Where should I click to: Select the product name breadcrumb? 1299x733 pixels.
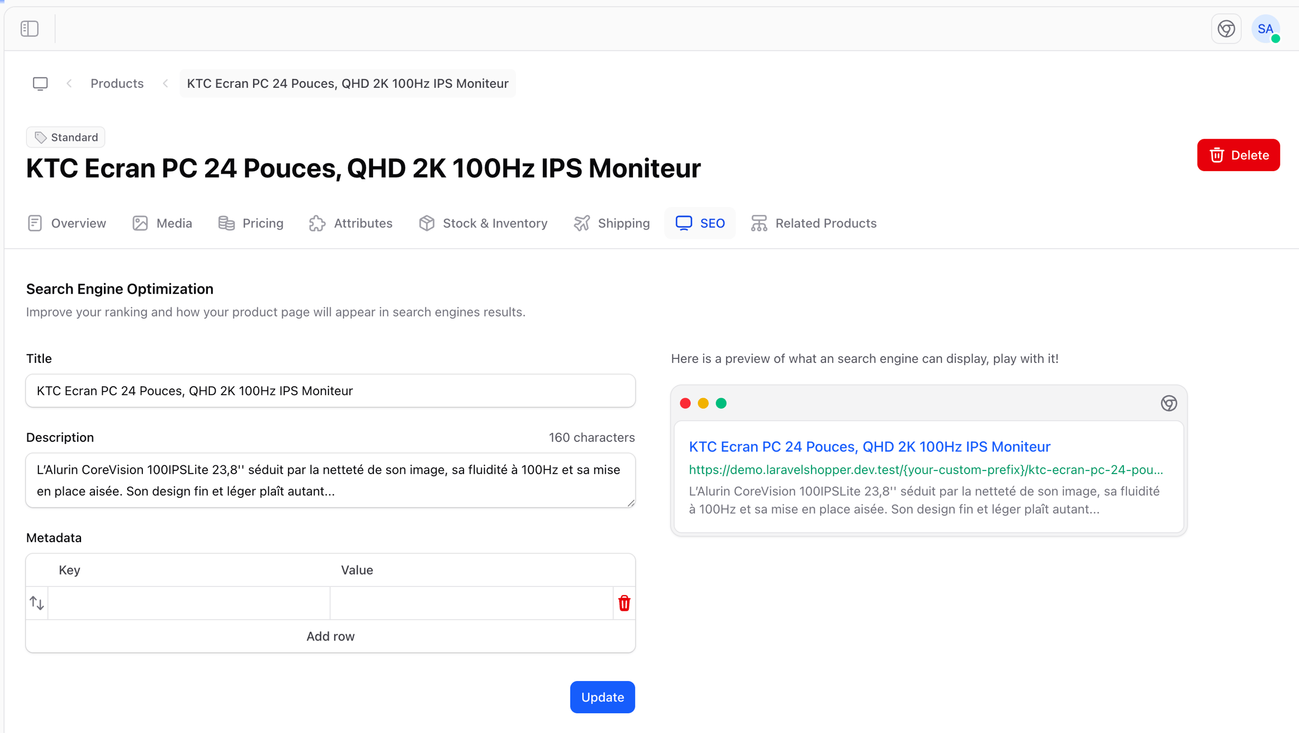pos(348,83)
